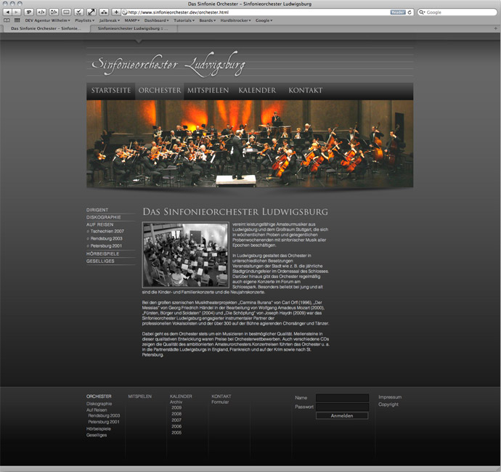501x472 pixels.
Task: Open the Boards bookmarks dropdown
Action: (x=208, y=20)
